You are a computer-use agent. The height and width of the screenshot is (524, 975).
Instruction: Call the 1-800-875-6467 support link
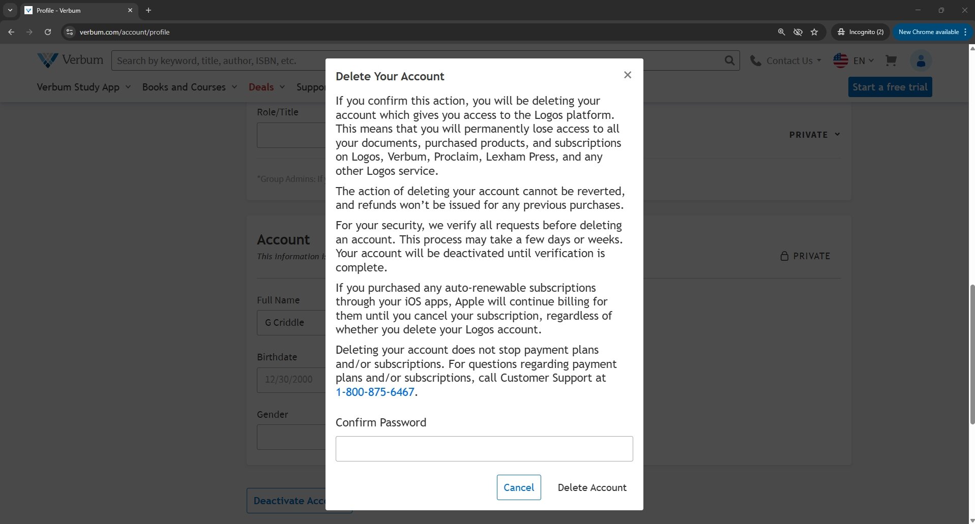(x=375, y=392)
